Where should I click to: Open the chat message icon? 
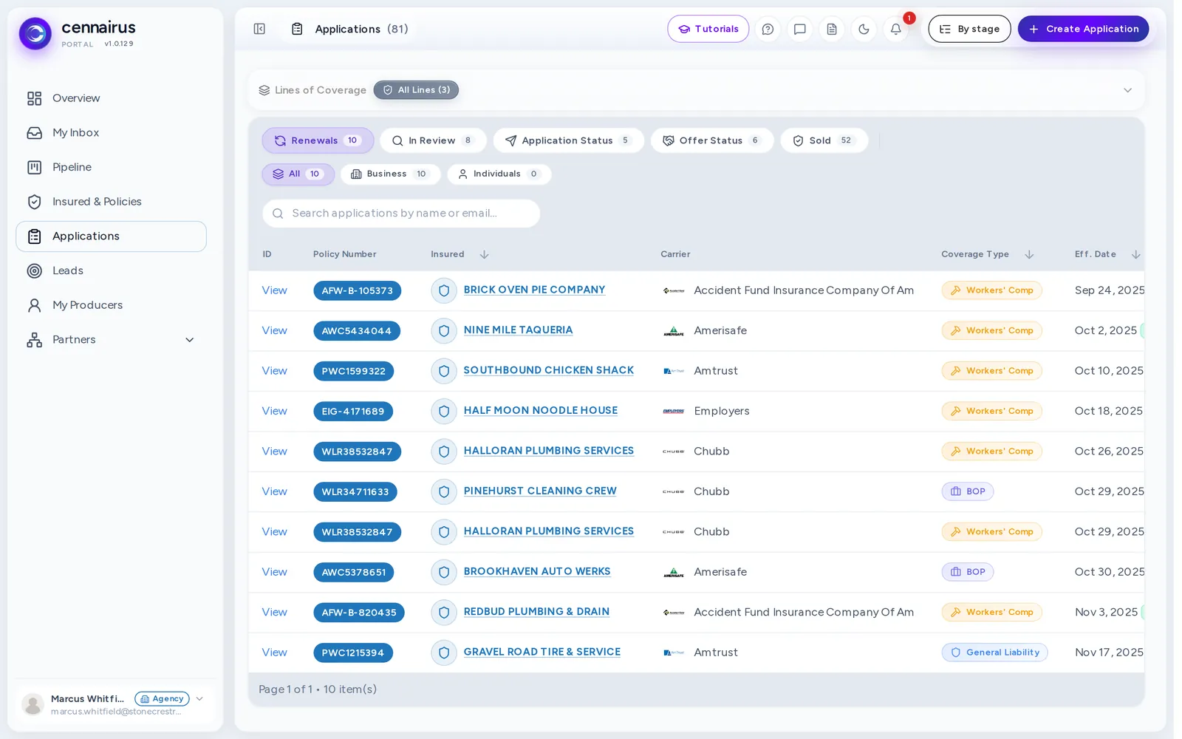point(799,29)
